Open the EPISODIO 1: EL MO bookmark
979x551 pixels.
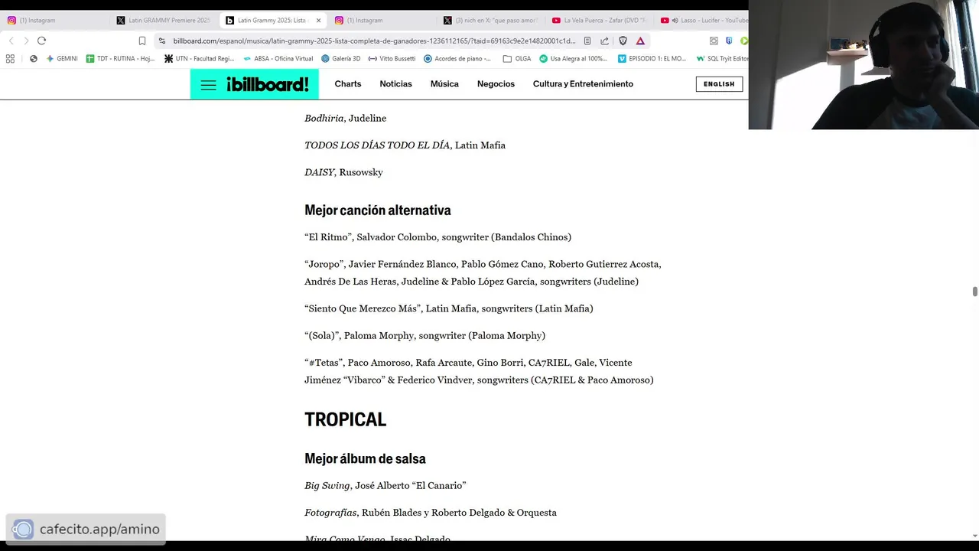point(652,58)
